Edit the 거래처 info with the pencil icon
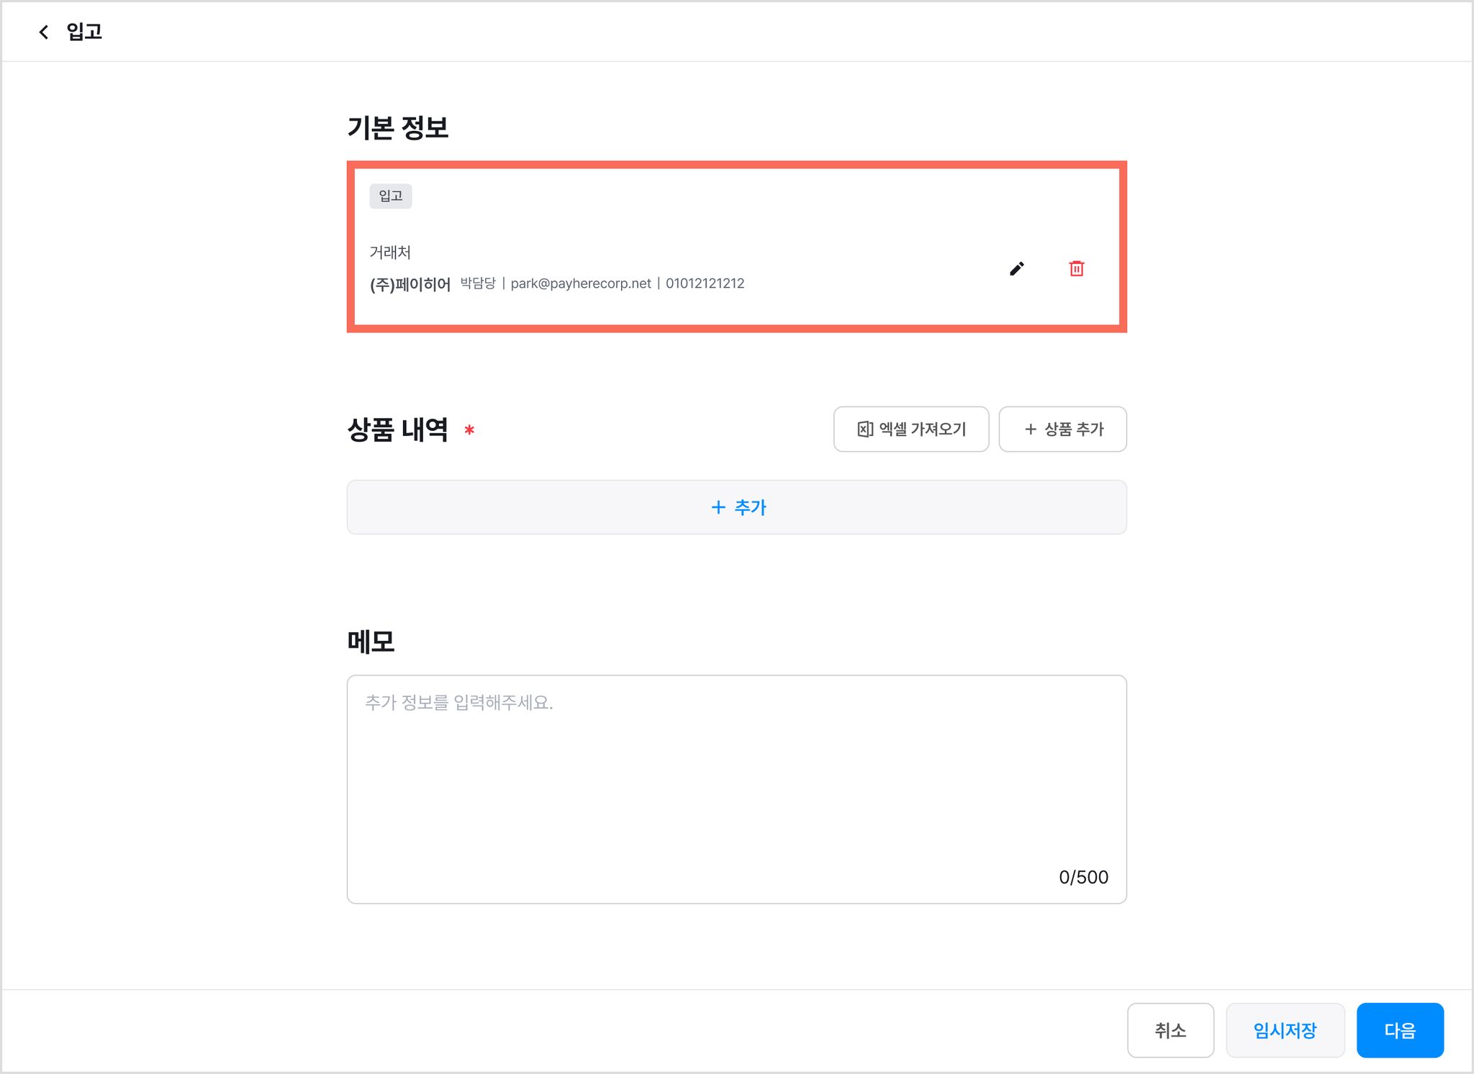The image size is (1474, 1074). coord(1016,268)
